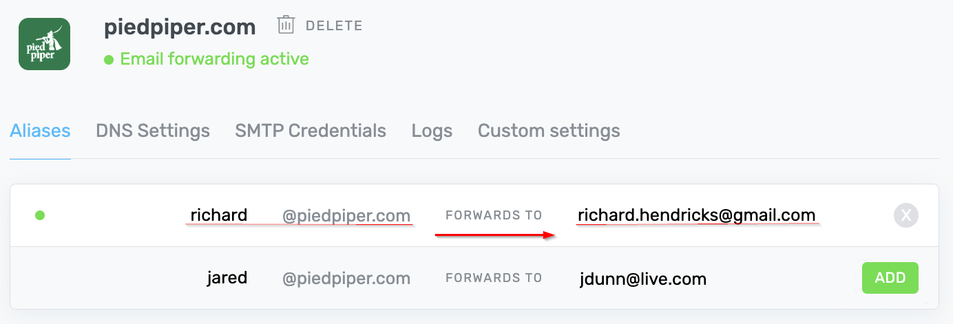953x324 pixels.
Task: Switch to the DNS Settings tab
Action: 153,131
